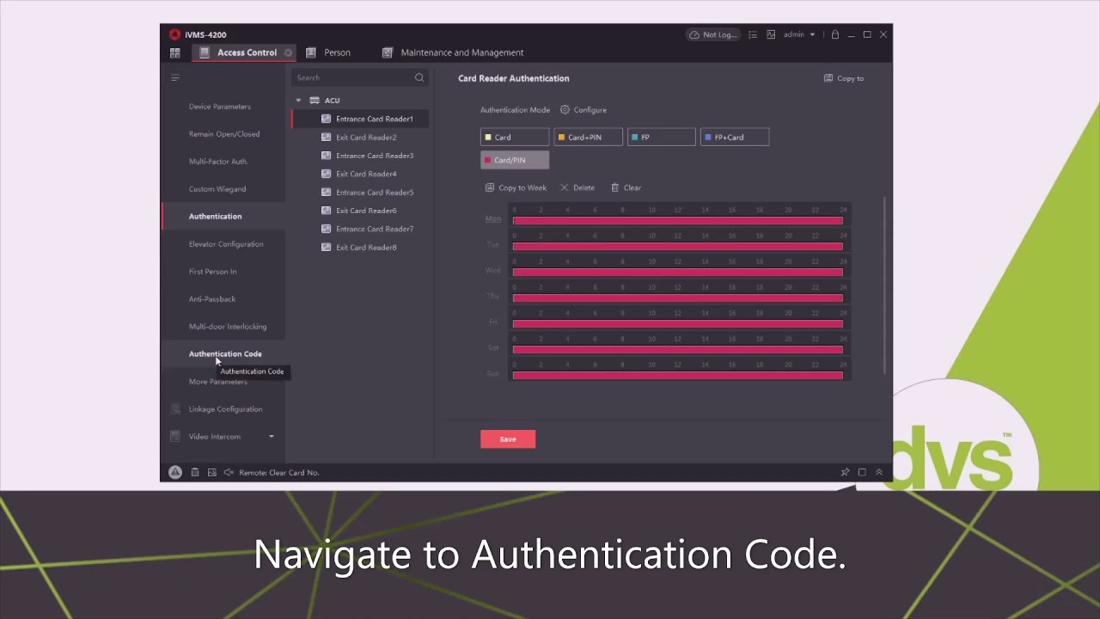Open Remain Open/Closed settings
The width and height of the screenshot is (1100, 619).
[224, 134]
